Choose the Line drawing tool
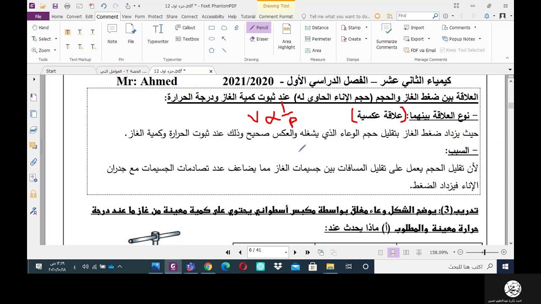 click(224, 50)
